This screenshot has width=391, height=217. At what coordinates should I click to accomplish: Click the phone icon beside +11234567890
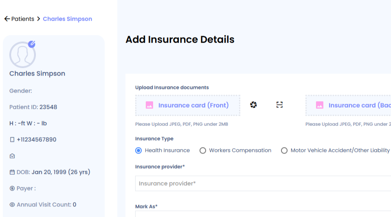coord(12,140)
